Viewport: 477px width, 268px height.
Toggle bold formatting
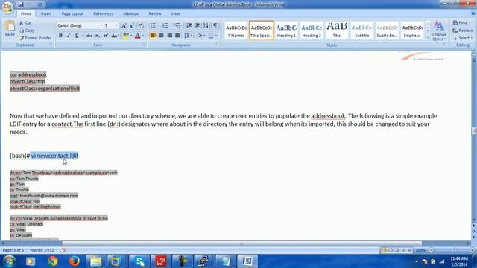pyautogui.click(x=60, y=36)
